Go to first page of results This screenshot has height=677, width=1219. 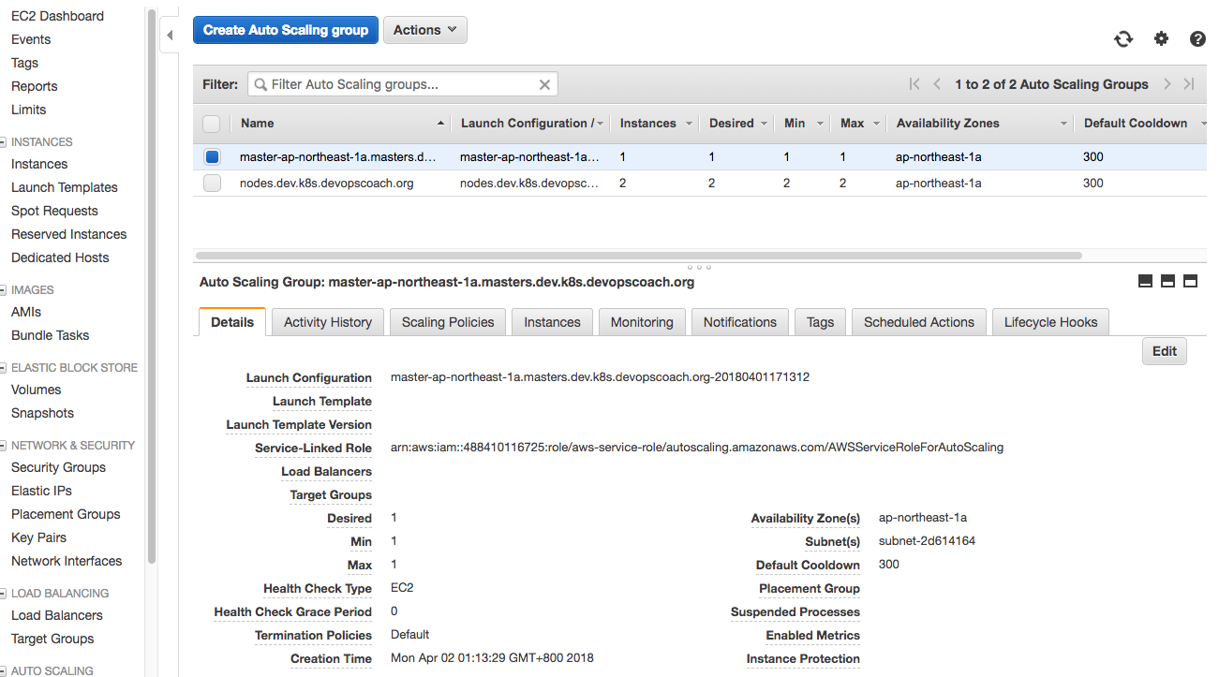click(x=914, y=84)
